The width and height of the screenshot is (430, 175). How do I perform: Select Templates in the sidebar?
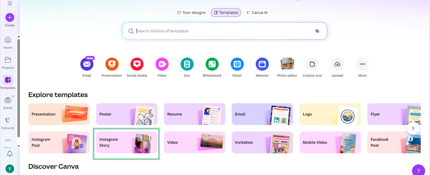pyautogui.click(x=8, y=82)
